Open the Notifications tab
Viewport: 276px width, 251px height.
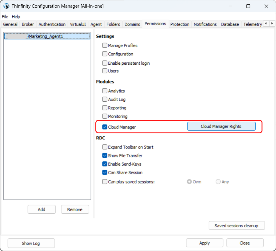(205, 24)
